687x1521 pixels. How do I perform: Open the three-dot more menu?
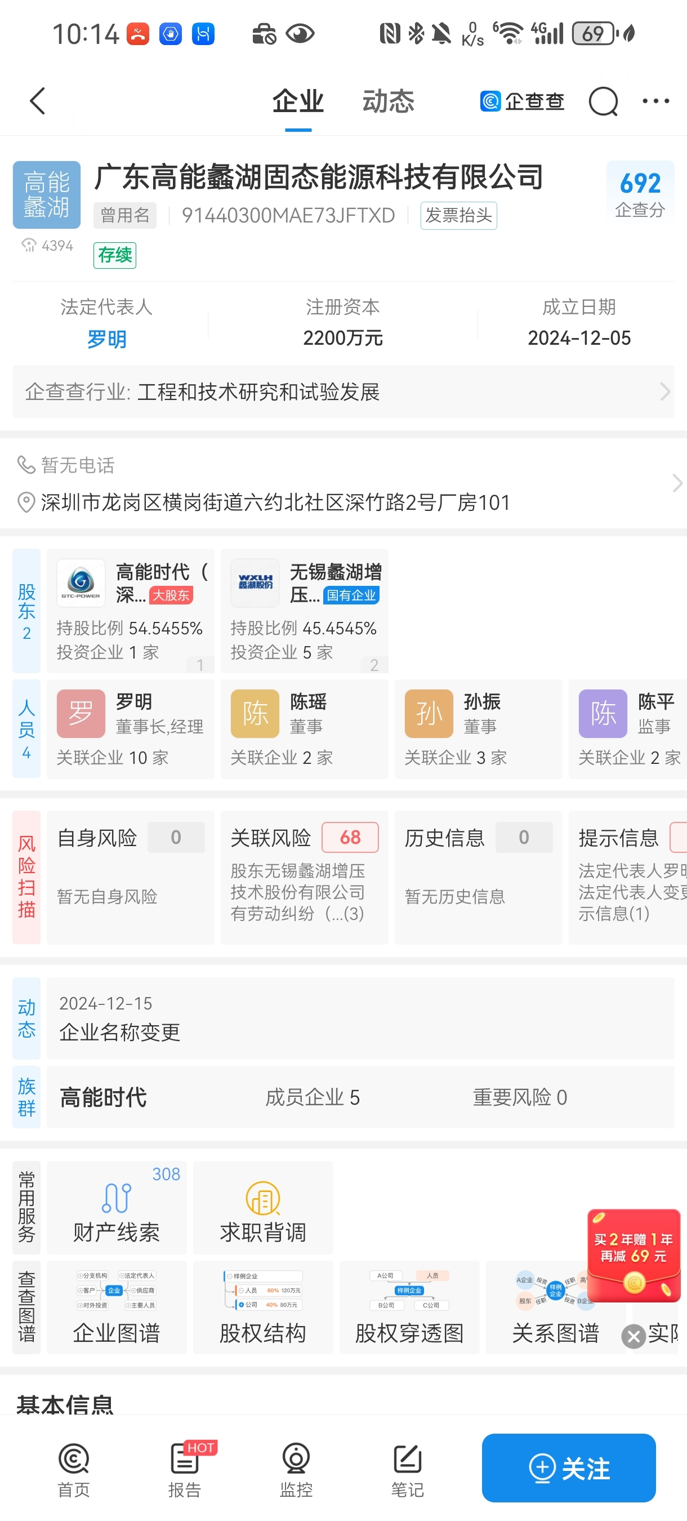click(655, 101)
